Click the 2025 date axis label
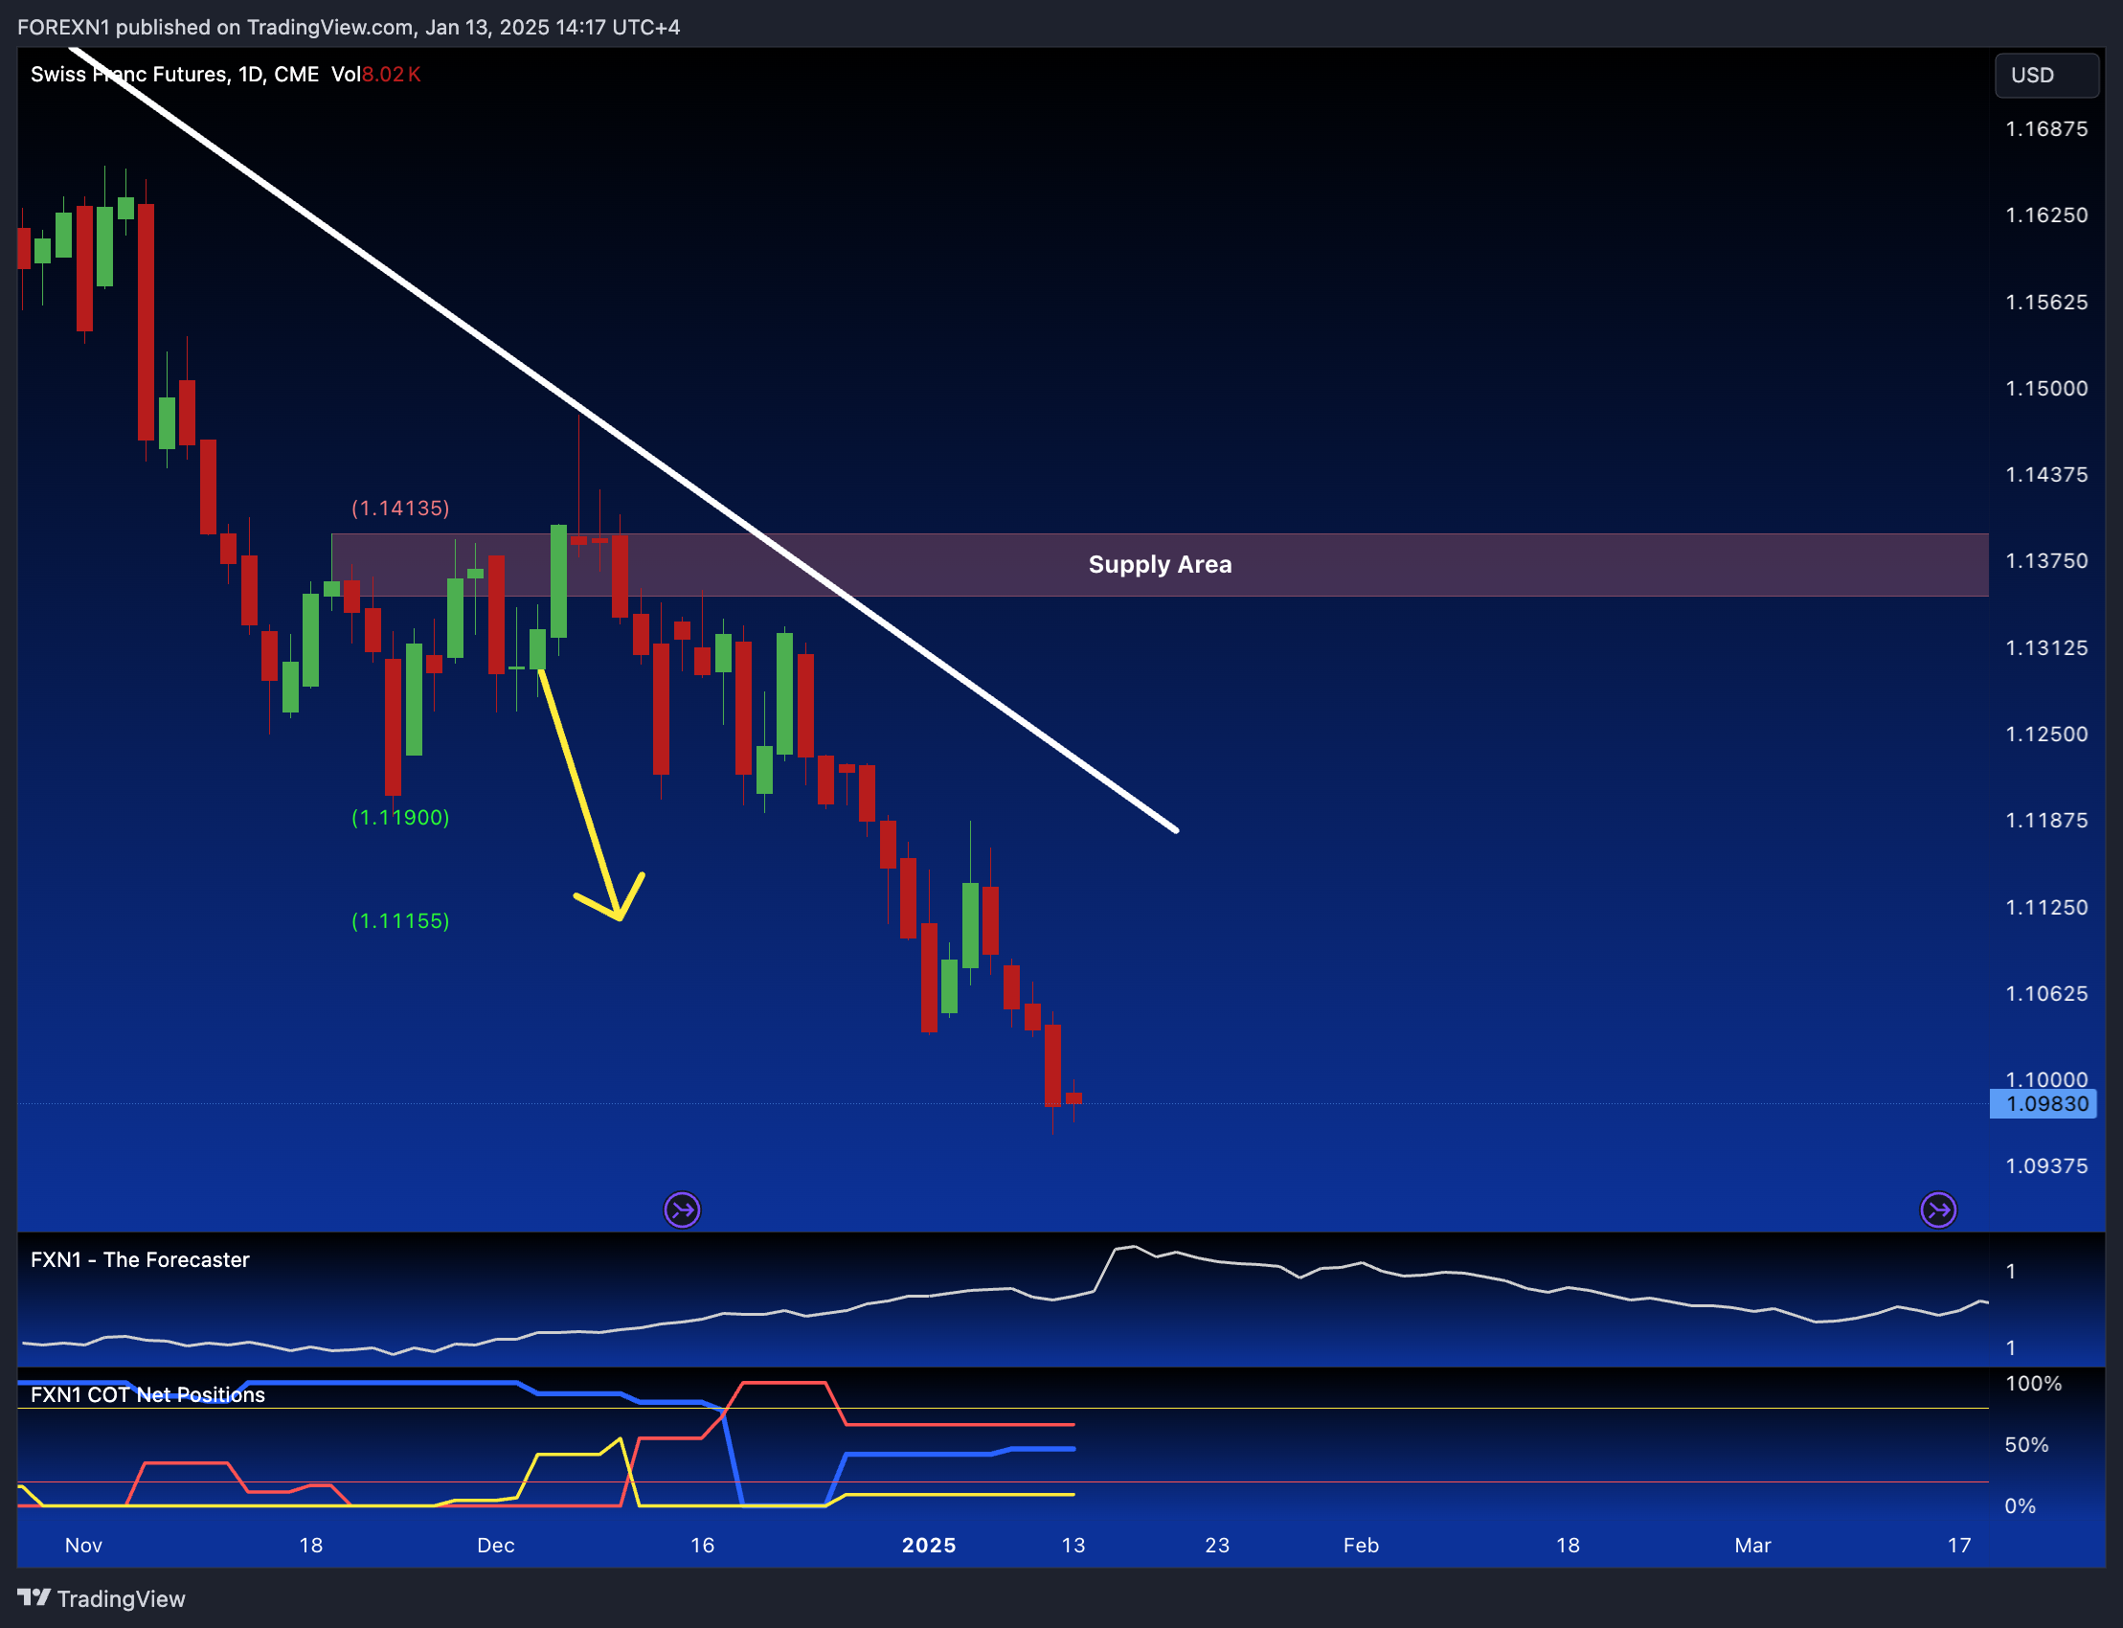This screenshot has height=1628, width=2123. 929,1545
